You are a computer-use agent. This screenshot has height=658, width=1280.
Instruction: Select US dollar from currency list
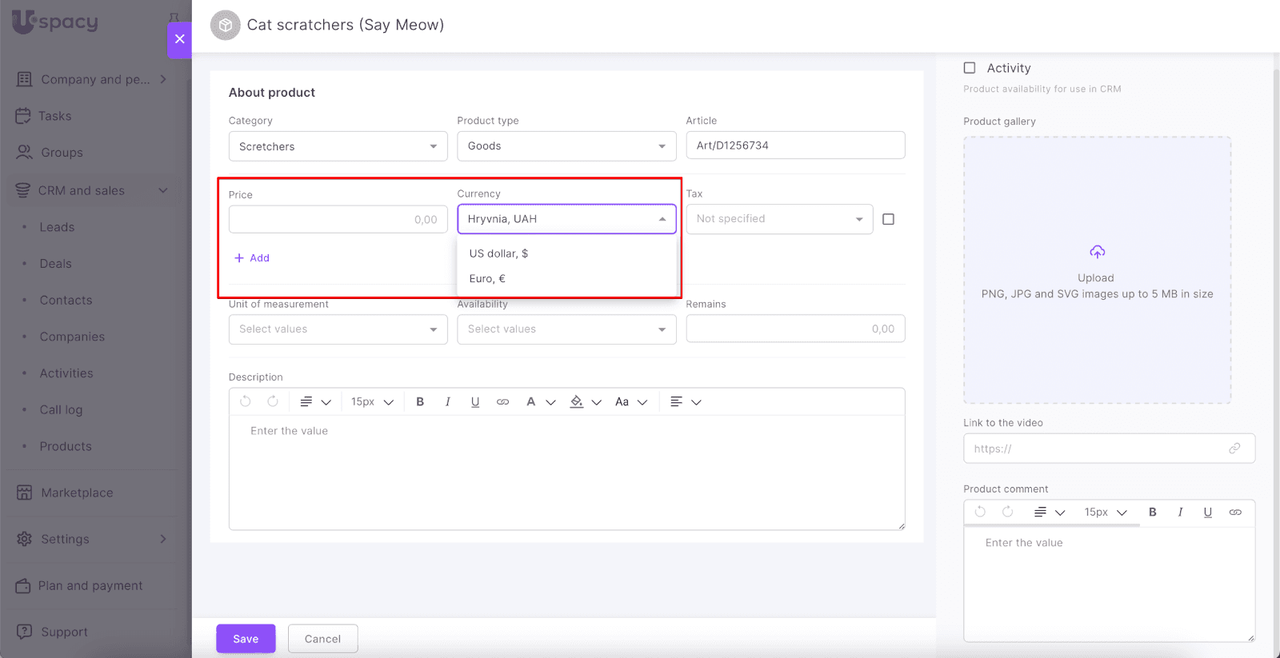point(498,253)
